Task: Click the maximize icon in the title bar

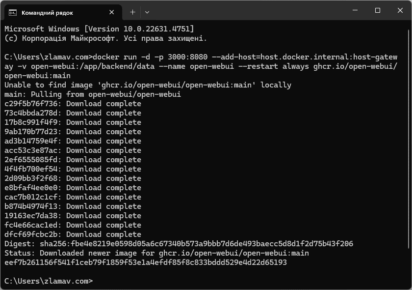Action: click(377, 9)
